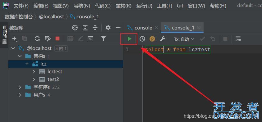The width and height of the screenshot is (262, 122).
Task: Click the rollback undo arrow icon
Action: (213, 39)
